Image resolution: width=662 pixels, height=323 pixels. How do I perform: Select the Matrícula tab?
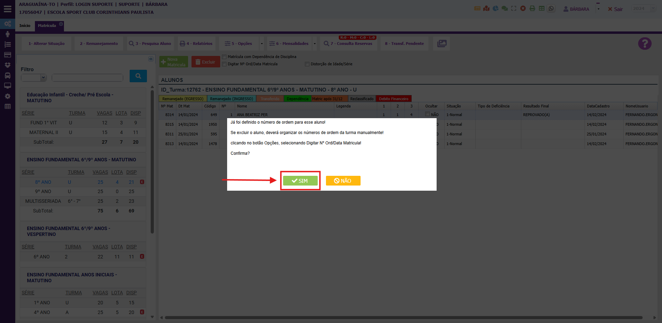(47, 26)
